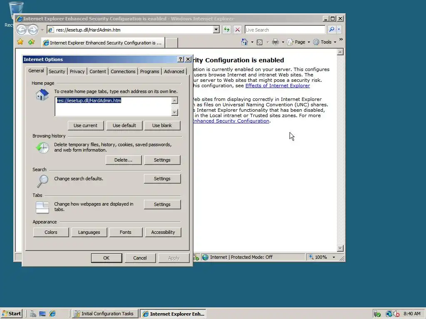The width and height of the screenshot is (426, 319).
Task: Open Enhanced Security Configuration link
Action: (x=231, y=121)
